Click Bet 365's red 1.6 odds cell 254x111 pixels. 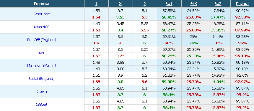96,43
